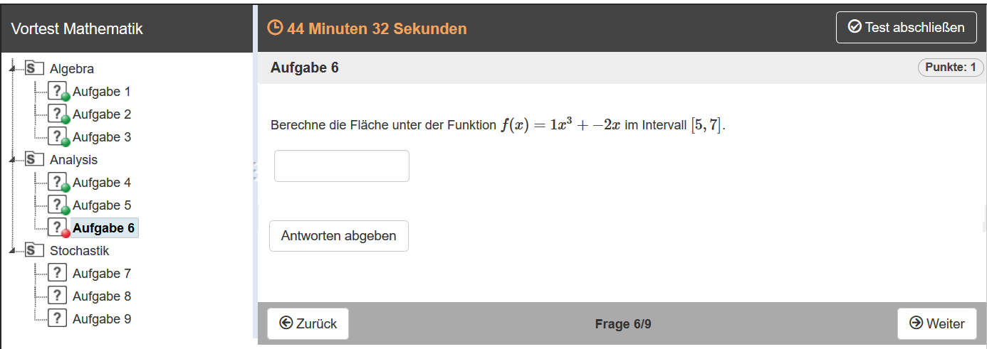The width and height of the screenshot is (987, 349).
Task: Collapse the Analysis tree section
Action: [12, 160]
